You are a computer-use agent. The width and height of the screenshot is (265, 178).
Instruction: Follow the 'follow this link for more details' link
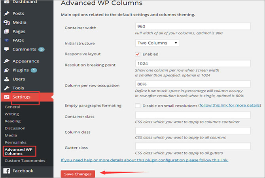click(x=229, y=105)
